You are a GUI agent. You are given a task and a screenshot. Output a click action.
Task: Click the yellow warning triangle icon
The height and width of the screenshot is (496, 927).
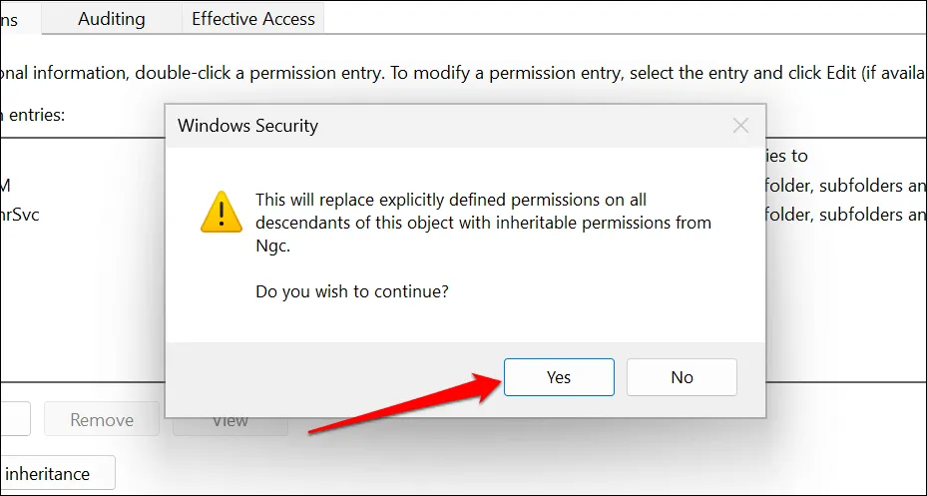click(222, 211)
